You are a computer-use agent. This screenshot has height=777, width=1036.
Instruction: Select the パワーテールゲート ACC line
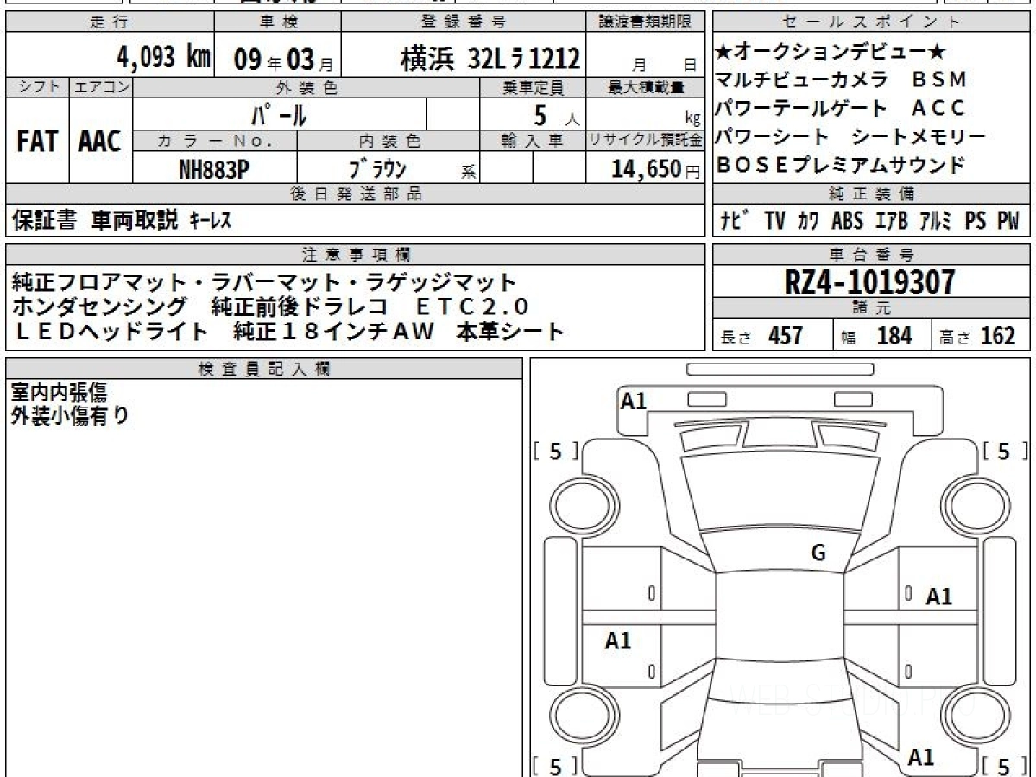pyautogui.click(x=840, y=108)
